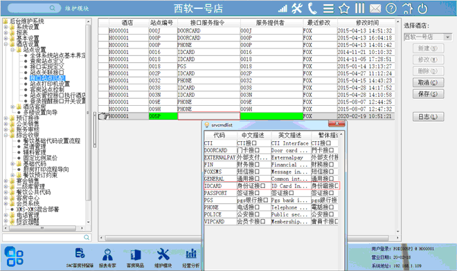Image resolution: width=457 pixels, height=271 pixels.
Task: Click the question mark help icon
Action: coord(391,8)
